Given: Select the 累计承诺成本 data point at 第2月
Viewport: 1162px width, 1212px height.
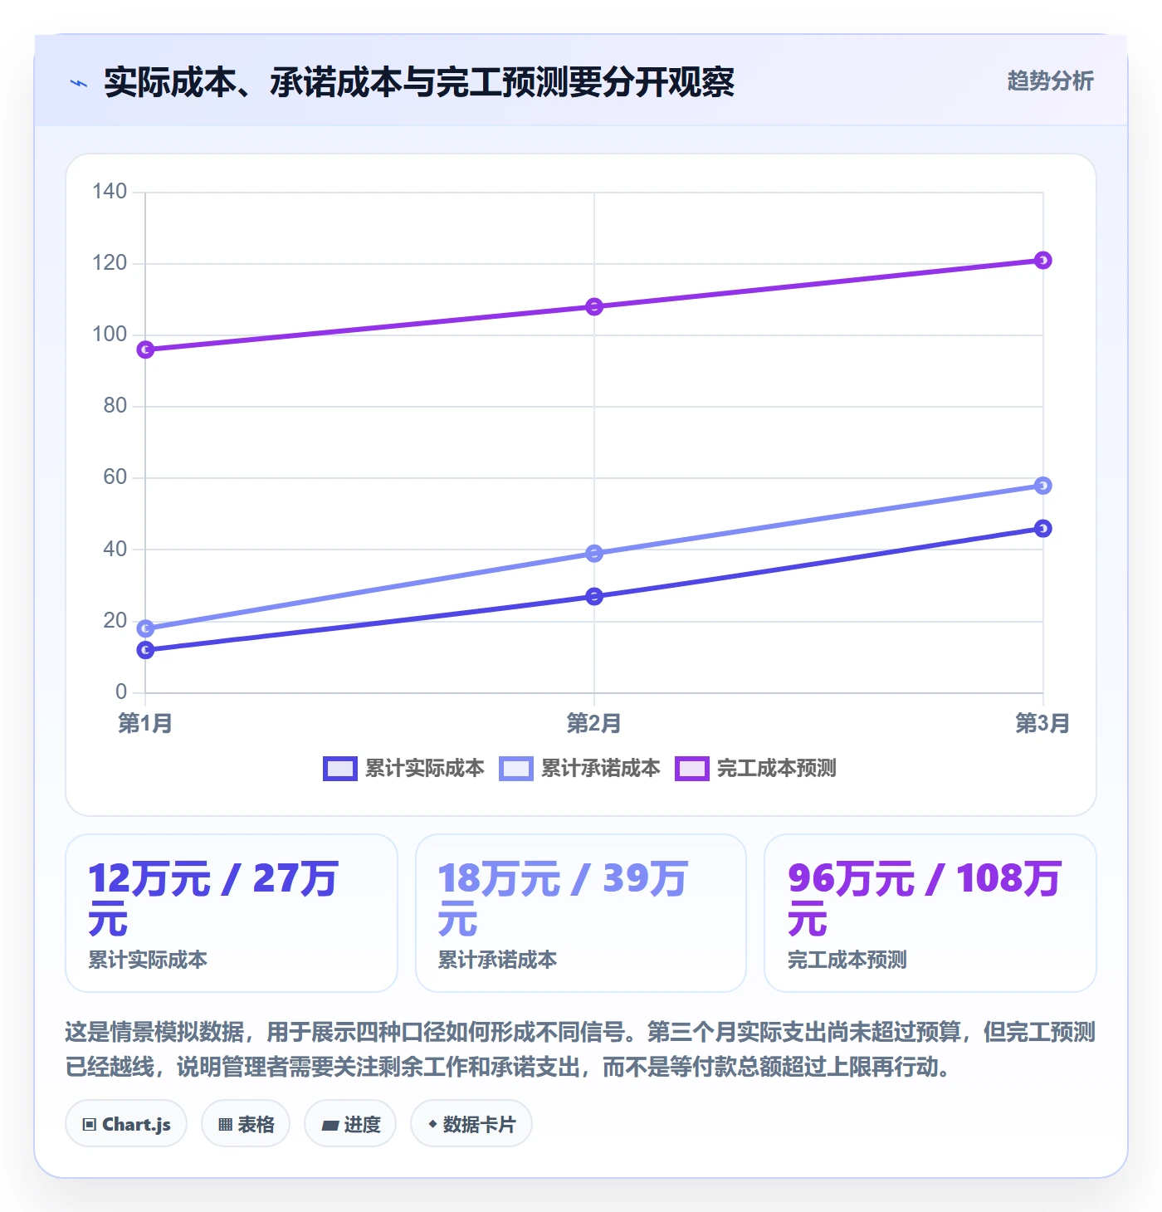Looking at the screenshot, I should click(594, 553).
